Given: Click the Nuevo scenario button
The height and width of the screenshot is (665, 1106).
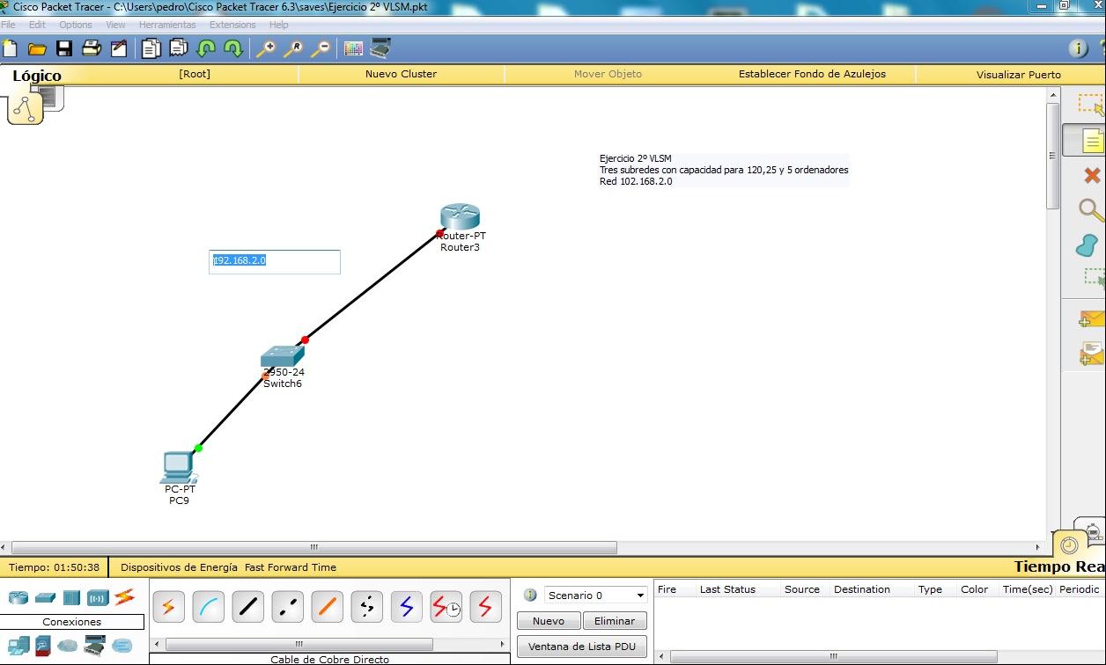Looking at the screenshot, I should (549, 621).
